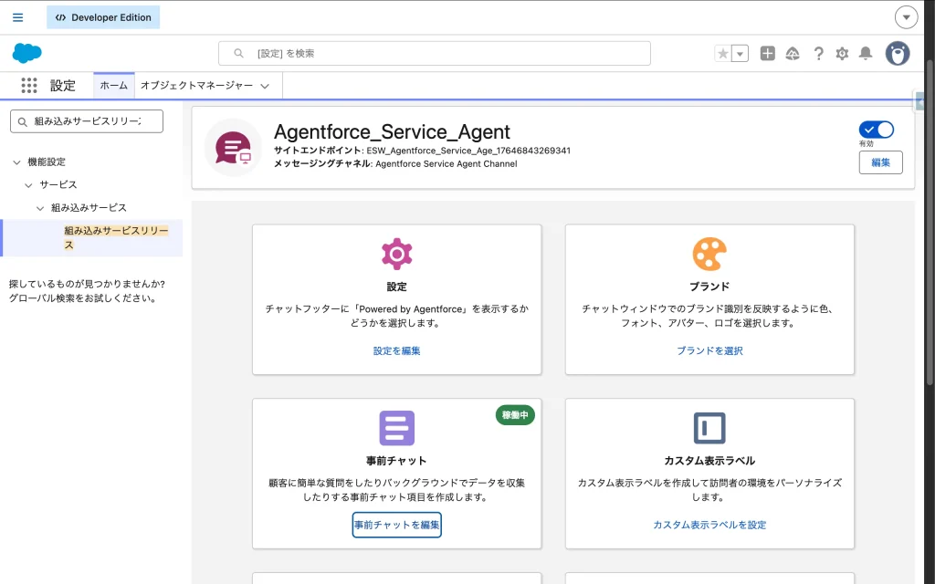The width and height of the screenshot is (935, 584).
Task: Expand the オブジェクトマネージャー tab dropdown chevron
Action: [x=265, y=86]
